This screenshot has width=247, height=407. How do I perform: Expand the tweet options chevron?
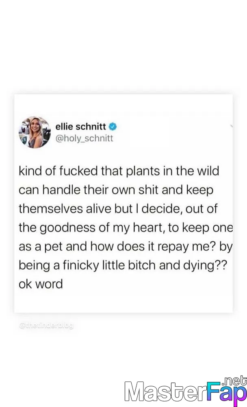231,127
